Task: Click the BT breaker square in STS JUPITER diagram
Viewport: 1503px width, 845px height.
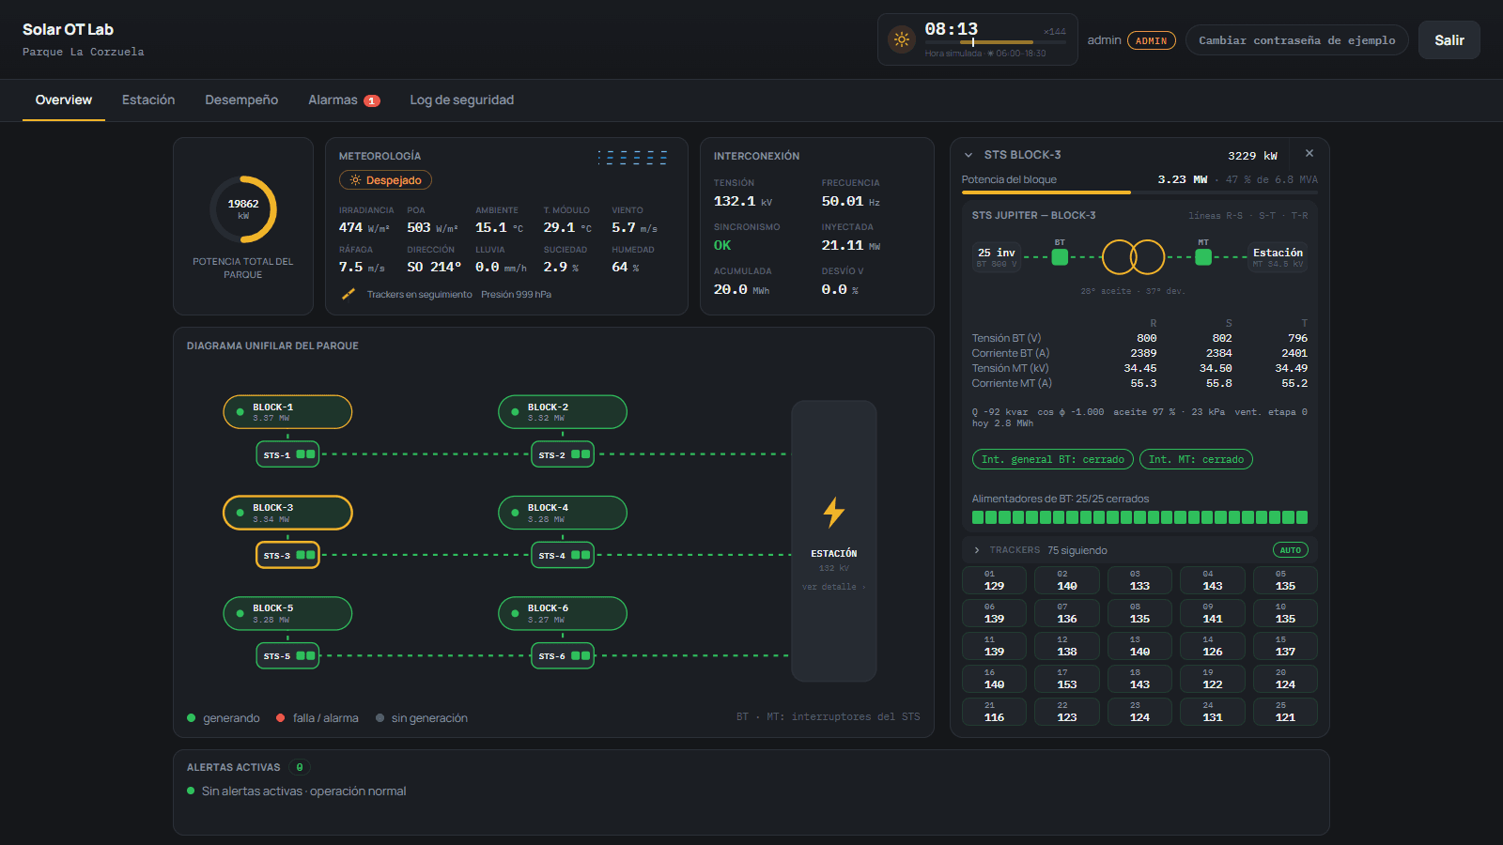Action: tap(1060, 257)
